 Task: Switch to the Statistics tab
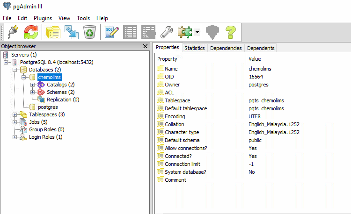[194, 48]
